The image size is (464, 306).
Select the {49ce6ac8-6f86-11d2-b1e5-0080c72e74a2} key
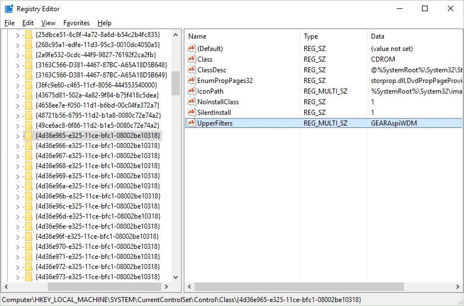coord(98,126)
